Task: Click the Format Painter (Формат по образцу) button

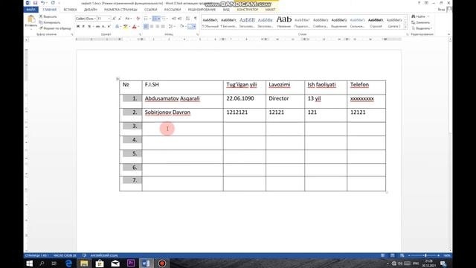Action: [x=55, y=28]
